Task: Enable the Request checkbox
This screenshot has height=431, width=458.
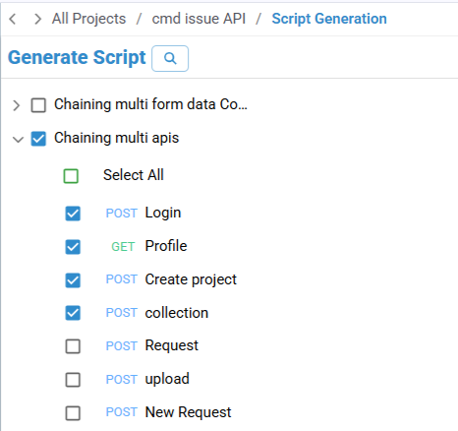Action: [x=73, y=346]
